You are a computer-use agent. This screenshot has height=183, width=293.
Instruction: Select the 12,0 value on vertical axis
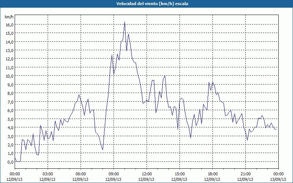(x=10, y=59)
